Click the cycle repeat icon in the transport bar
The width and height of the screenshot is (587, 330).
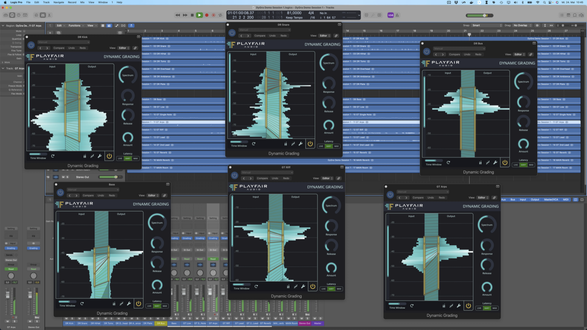click(221, 15)
